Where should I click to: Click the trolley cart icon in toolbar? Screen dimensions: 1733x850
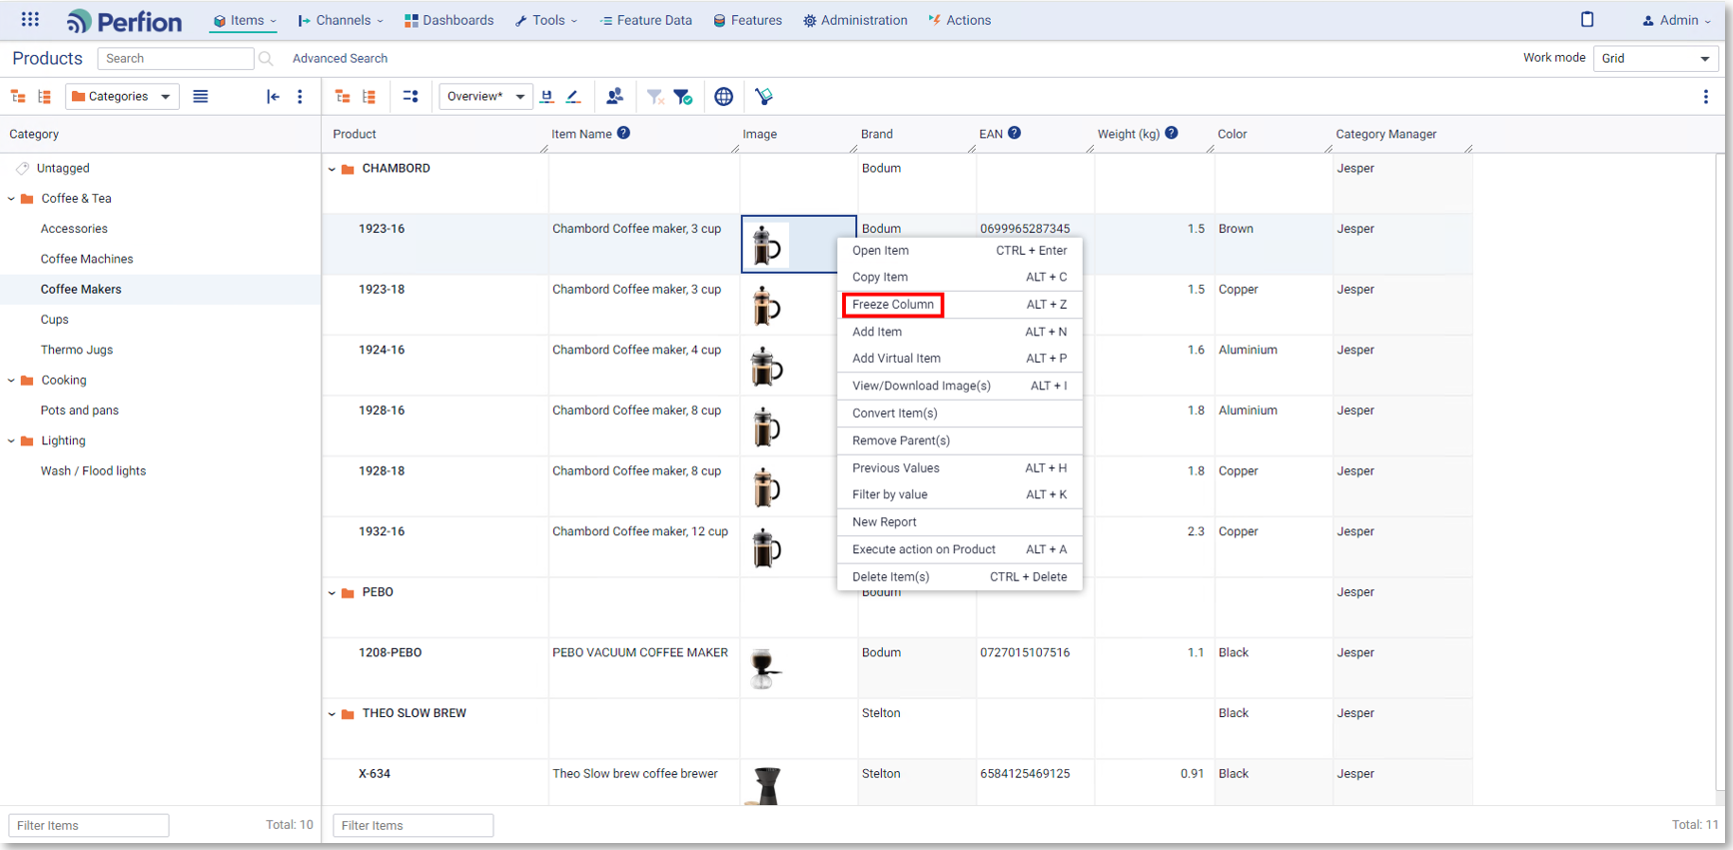pos(764,97)
